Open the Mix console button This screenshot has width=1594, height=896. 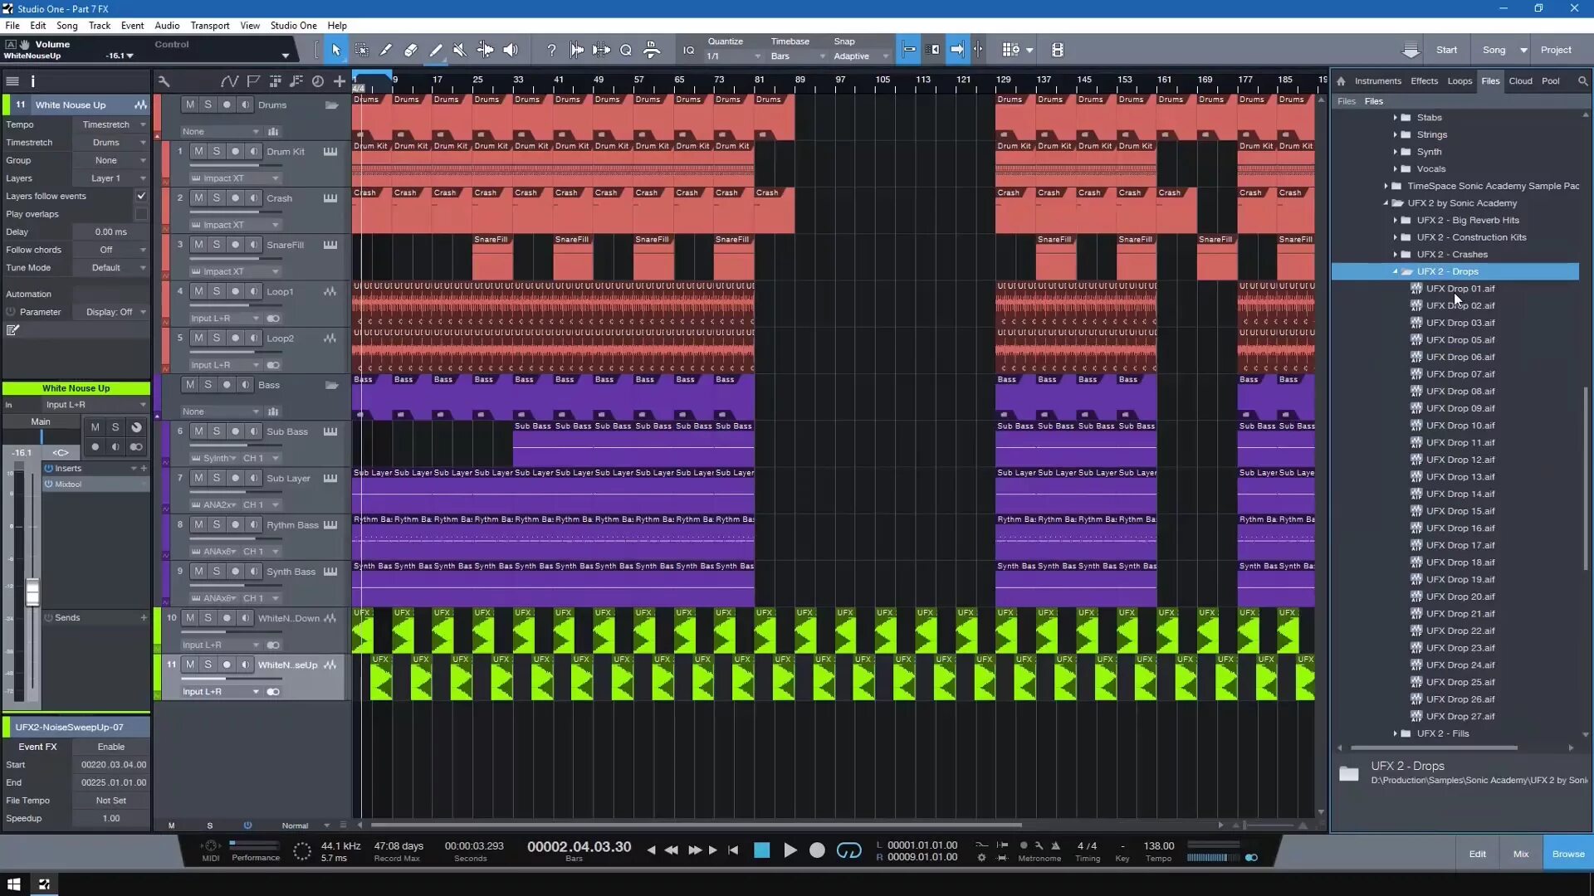(1521, 854)
